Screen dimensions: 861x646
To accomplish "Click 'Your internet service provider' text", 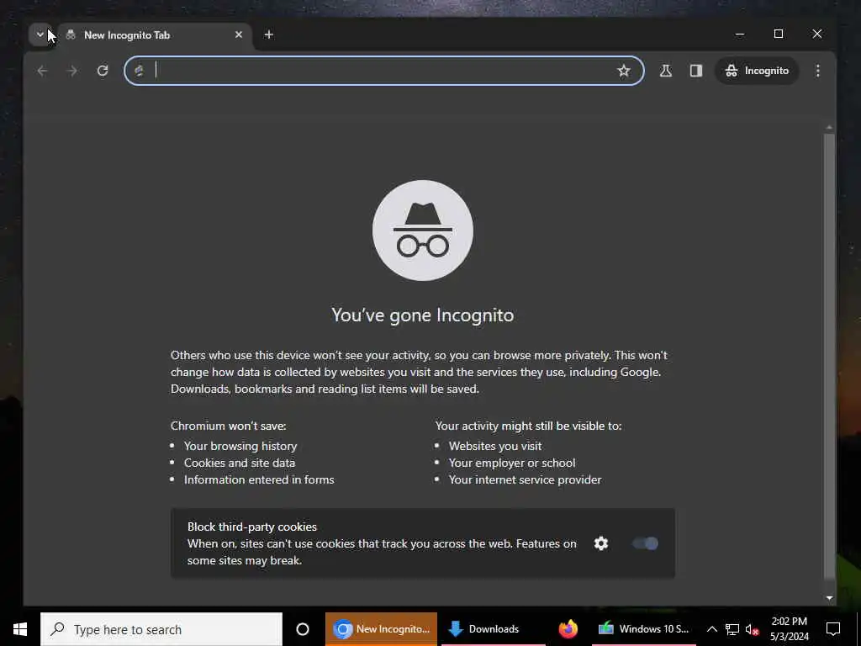I will point(525,479).
